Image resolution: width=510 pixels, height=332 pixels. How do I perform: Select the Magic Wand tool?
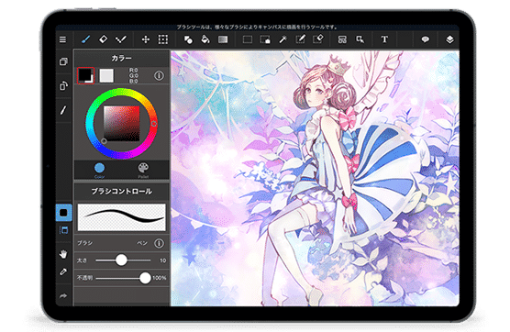coord(283,39)
